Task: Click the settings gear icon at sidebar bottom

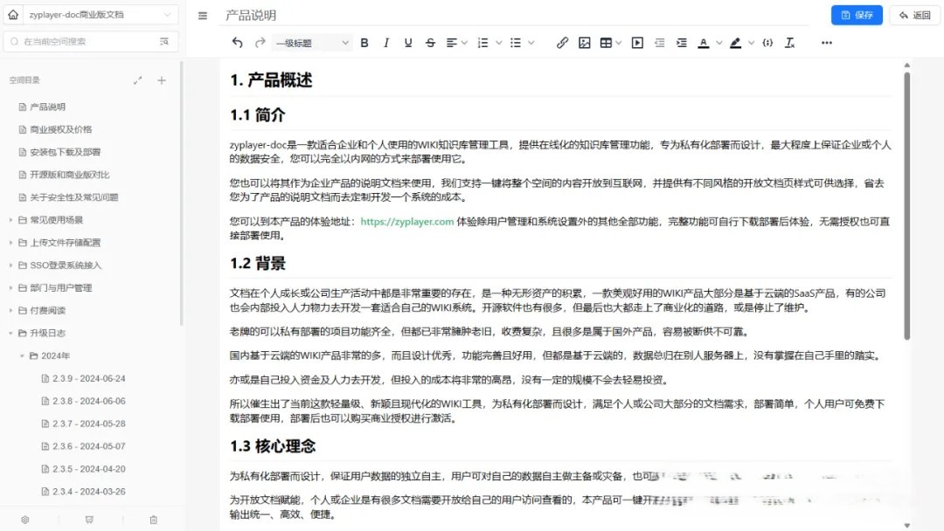Action: pos(25,520)
